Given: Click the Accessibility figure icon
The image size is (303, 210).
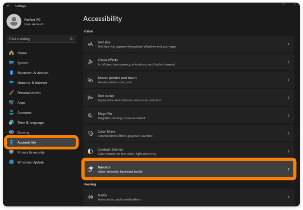Looking at the screenshot, I should point(11,142).
